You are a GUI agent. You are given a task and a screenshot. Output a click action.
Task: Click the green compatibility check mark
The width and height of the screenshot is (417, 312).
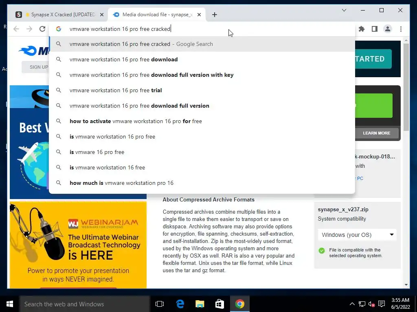pyautogui.click(x=322, y=251)
